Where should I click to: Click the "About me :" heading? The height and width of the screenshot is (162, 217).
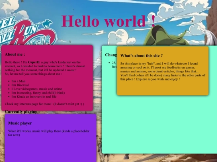[x=15, y=54]
